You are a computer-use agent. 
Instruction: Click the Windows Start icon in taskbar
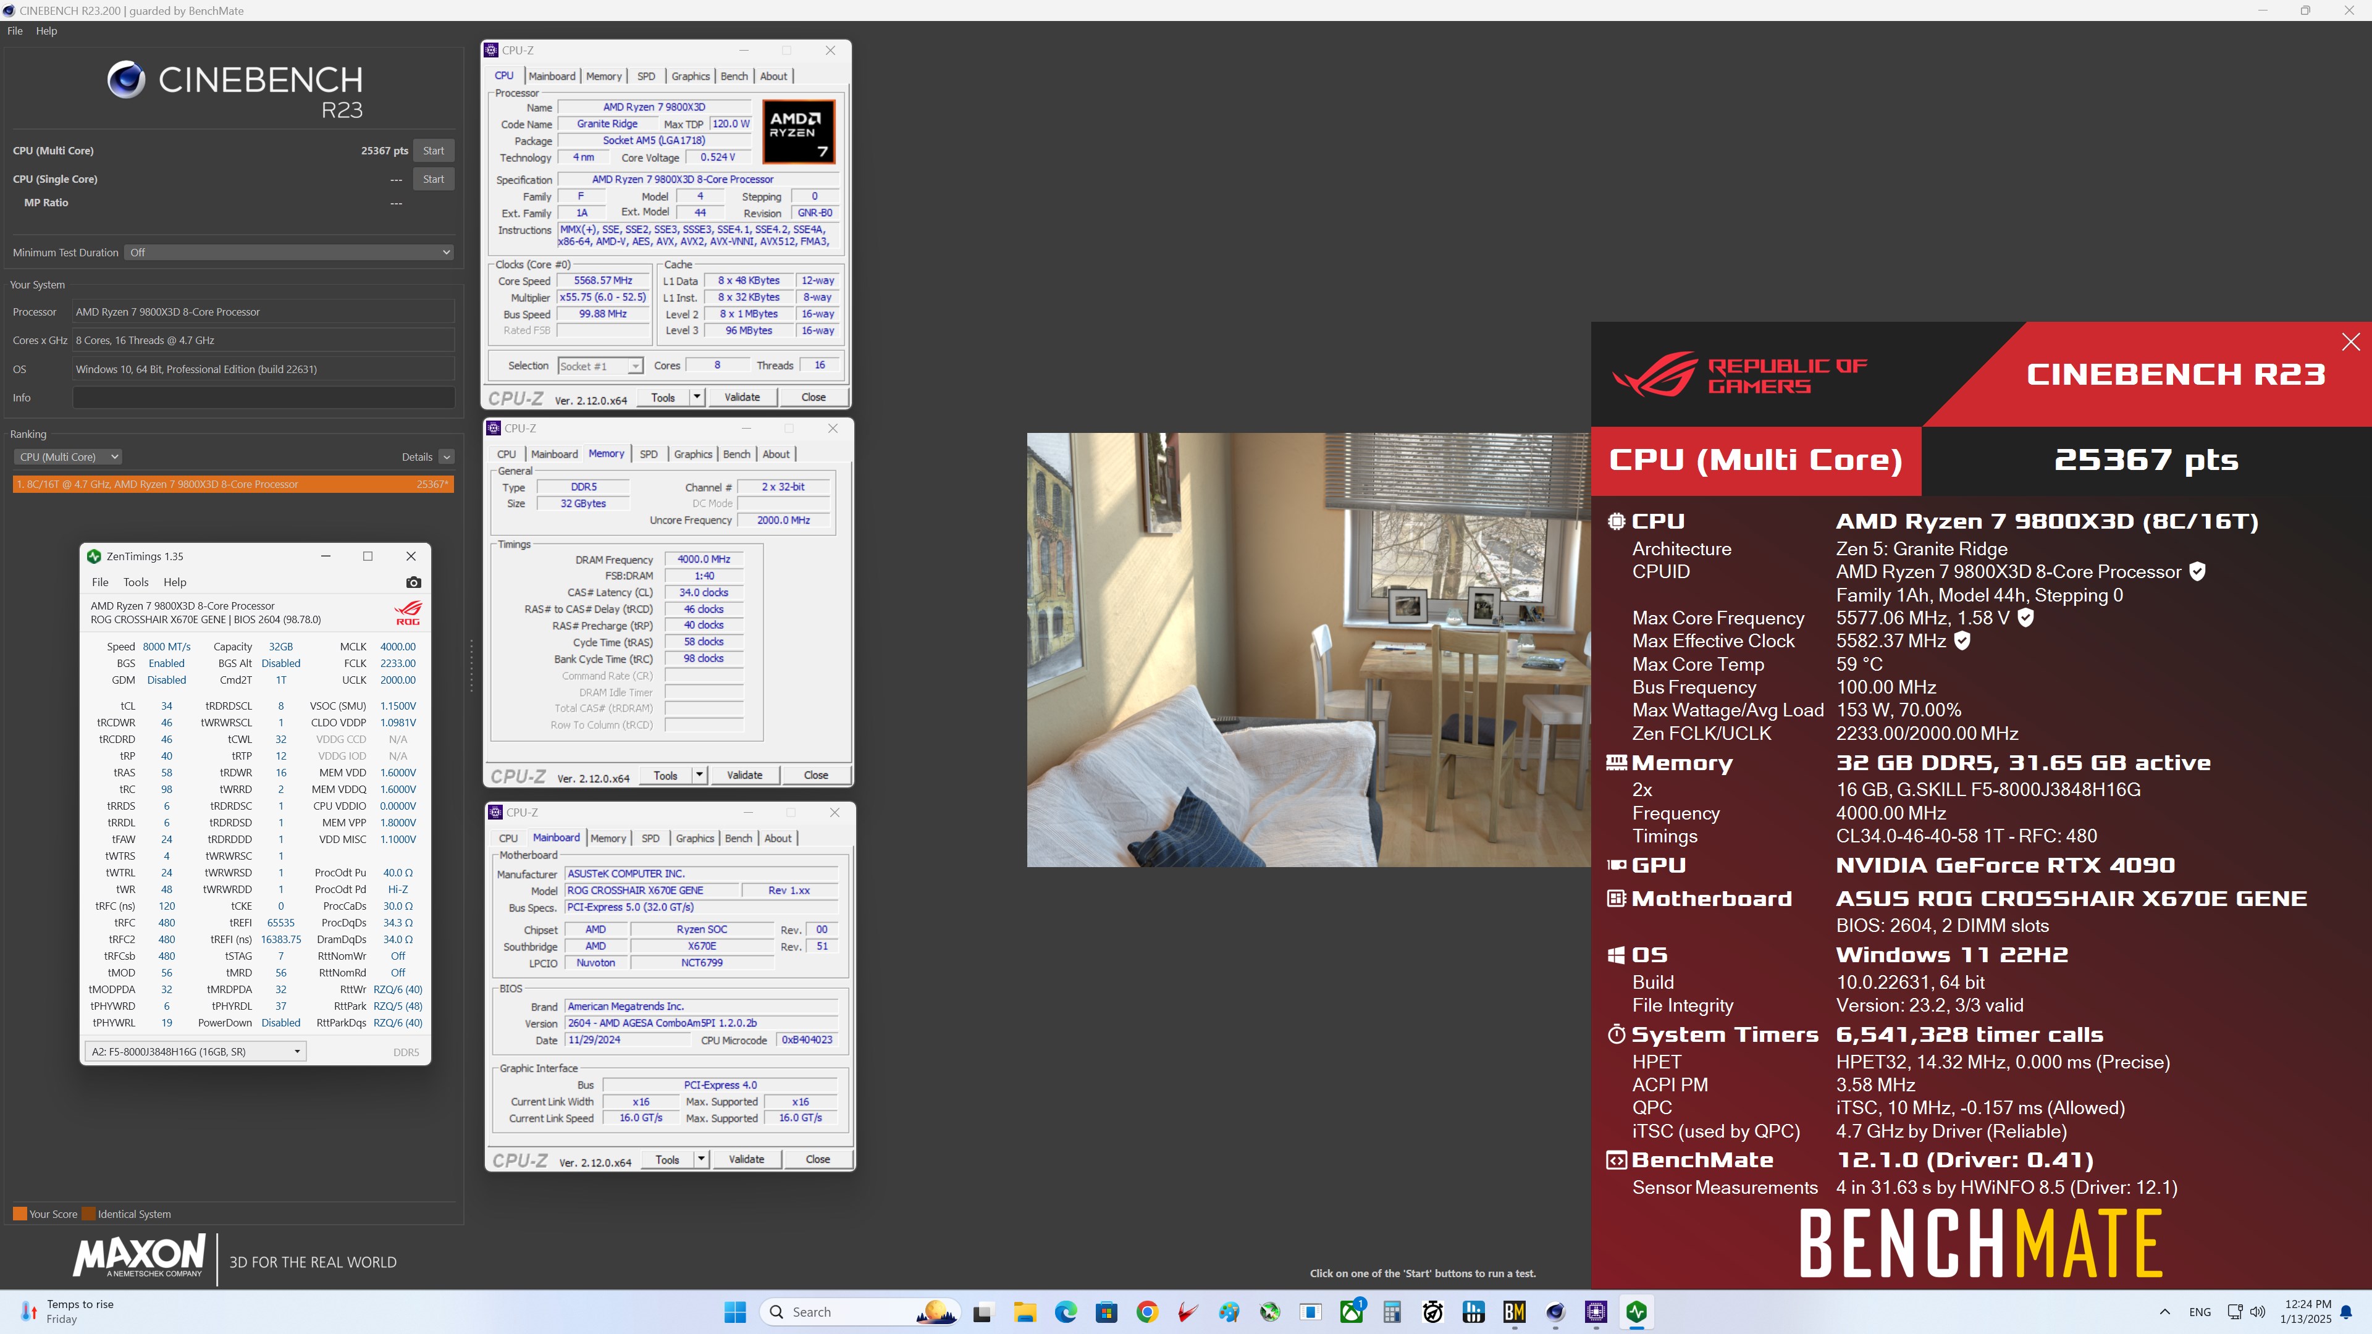[735, 1312]
